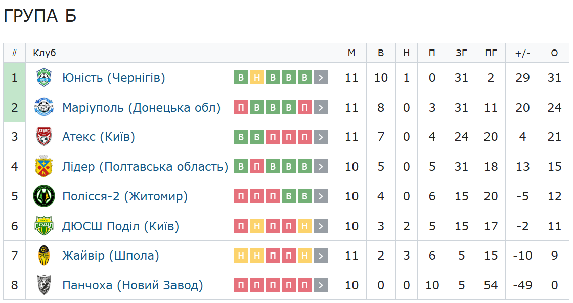Click the Атекс (Київ) red shield logo
The width and height of the screenshot is (573, 303).
click(x=44, y=137)
